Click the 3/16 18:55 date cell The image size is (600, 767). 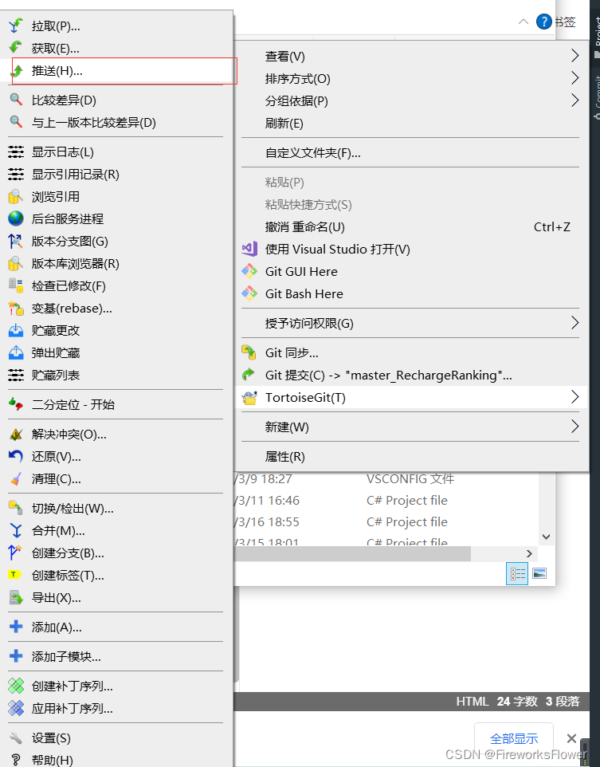[267, 522]
